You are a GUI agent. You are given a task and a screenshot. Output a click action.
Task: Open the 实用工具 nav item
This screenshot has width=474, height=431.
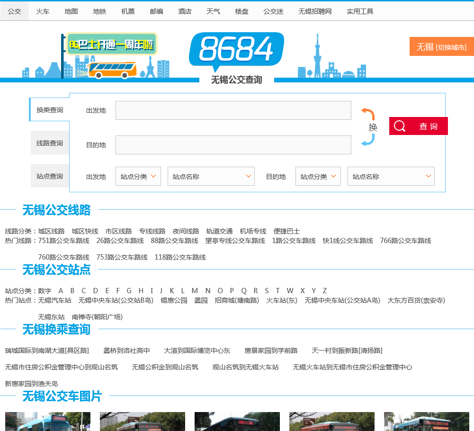point(360,11)
